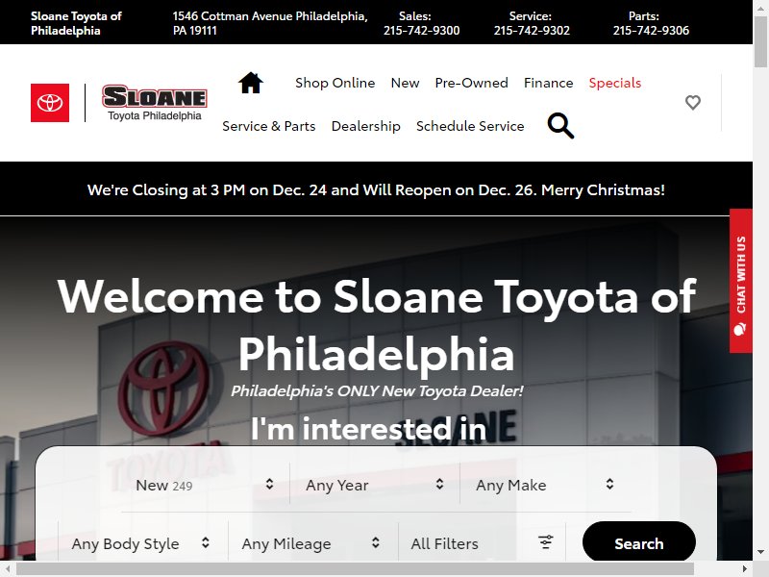Click the Toyota logo icon
Screen dimensions: 769x577
[x=50, y=103]
